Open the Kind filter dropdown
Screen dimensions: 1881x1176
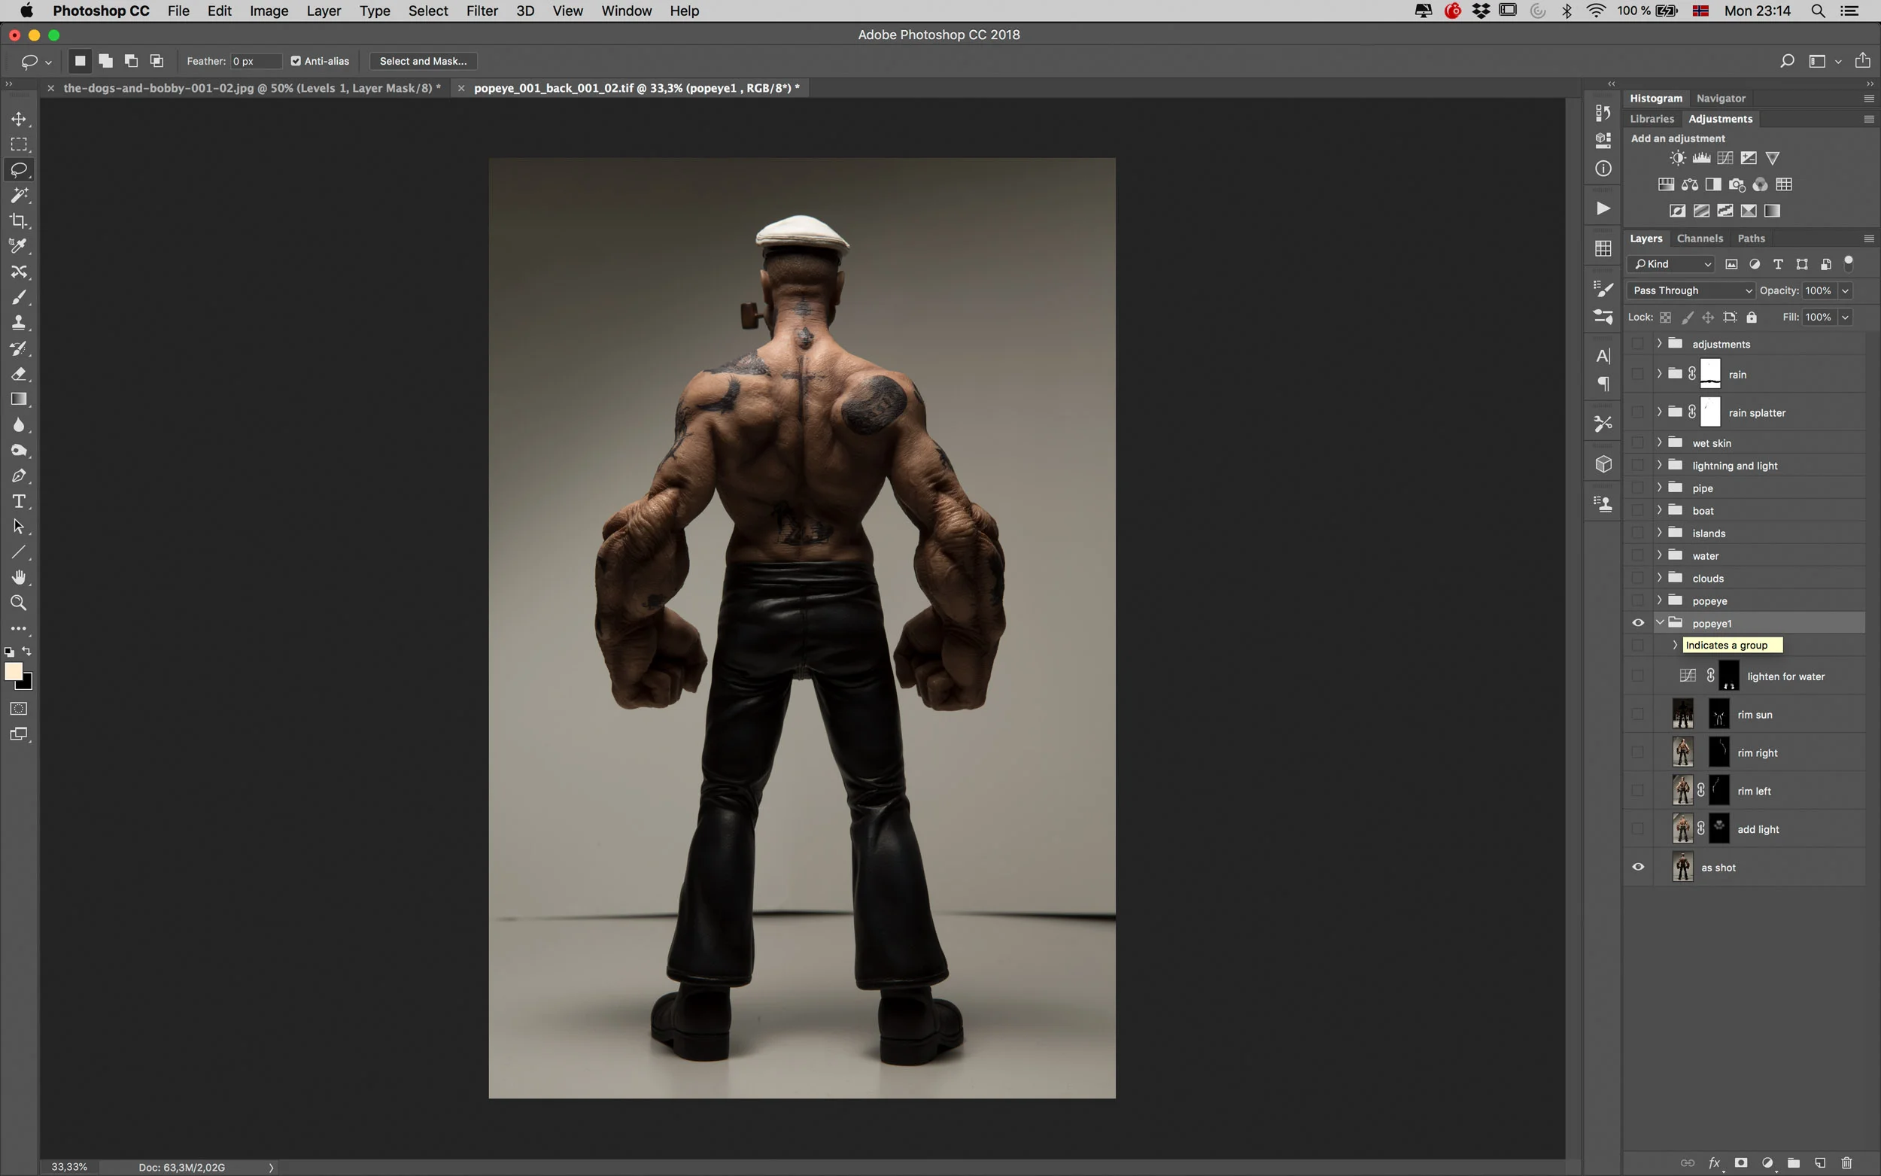coord(1670,263)
